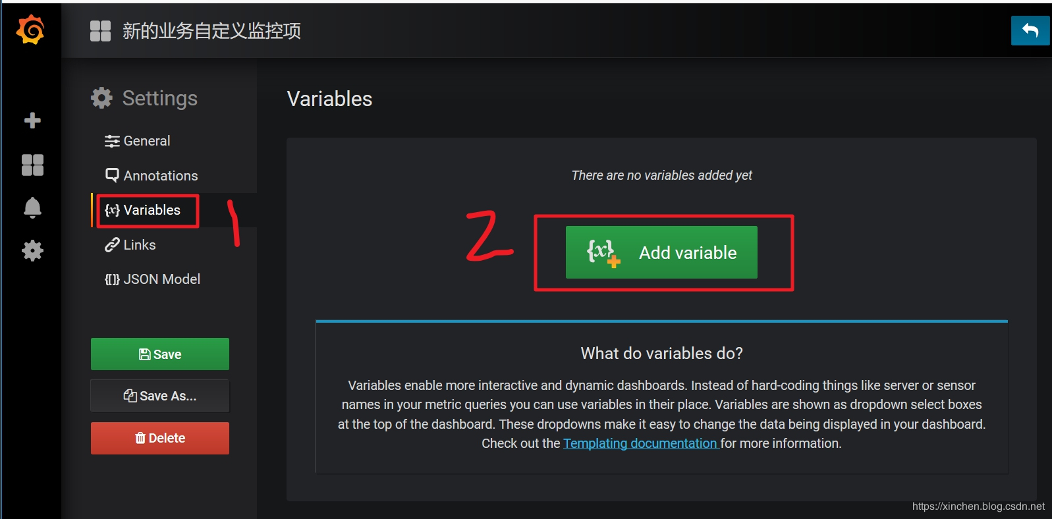
Task: Click the variable icon on Add variable
Action: click(603, 252)
